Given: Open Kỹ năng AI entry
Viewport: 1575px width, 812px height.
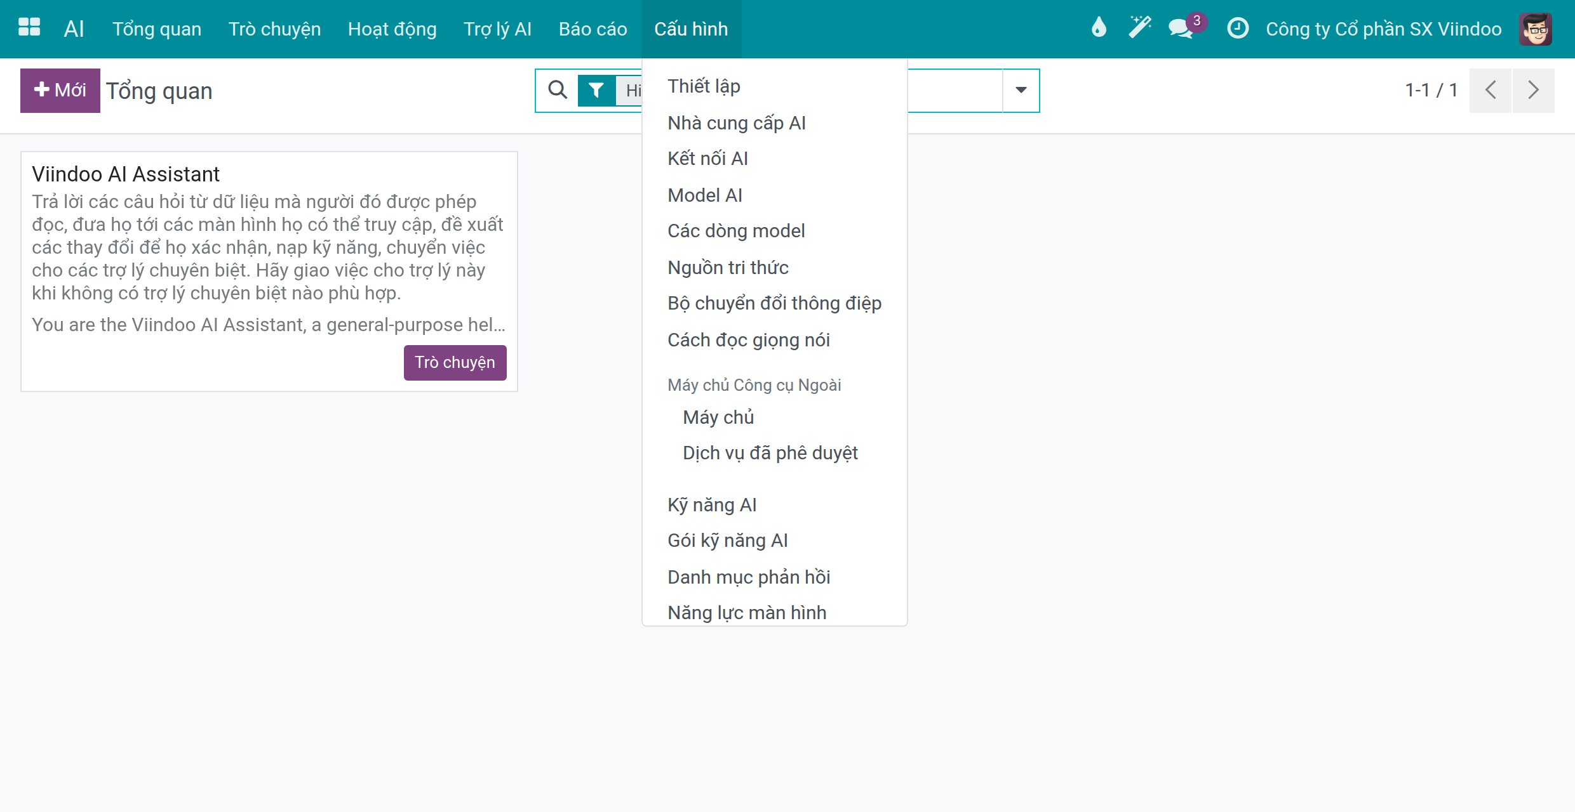Looking at the screenshot, I should point(774,505).
